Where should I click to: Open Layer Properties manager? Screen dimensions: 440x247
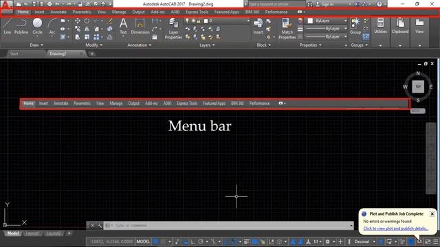pyautogui.click(x=173, y=29)
